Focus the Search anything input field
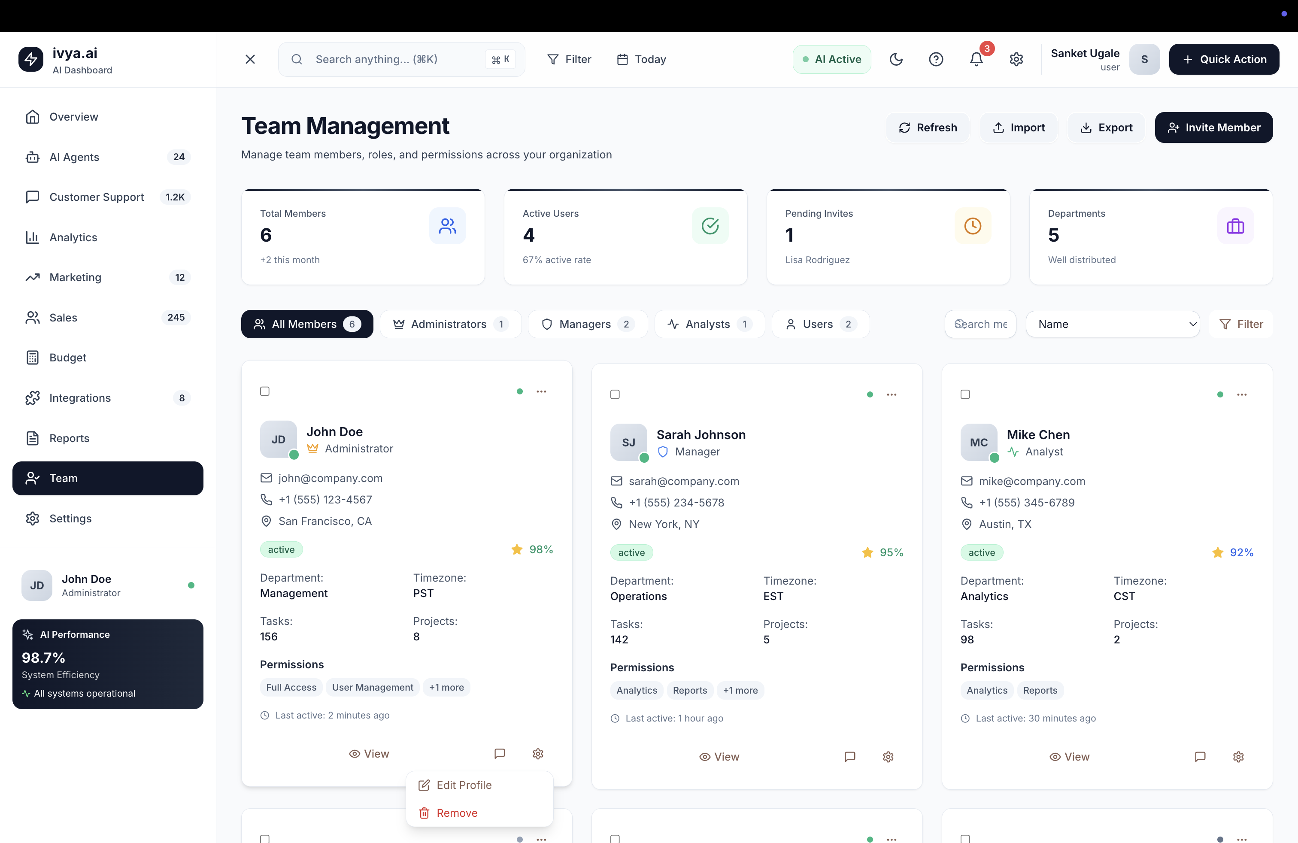Screen dimensions: 1298x843 (x=393, y=59)
